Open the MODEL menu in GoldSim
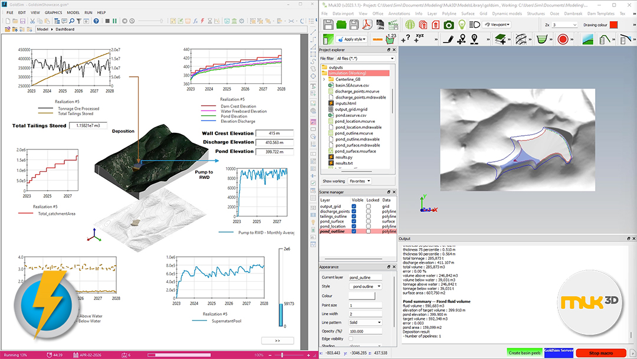Screen dimensions: 637x359 click(73, 12)
